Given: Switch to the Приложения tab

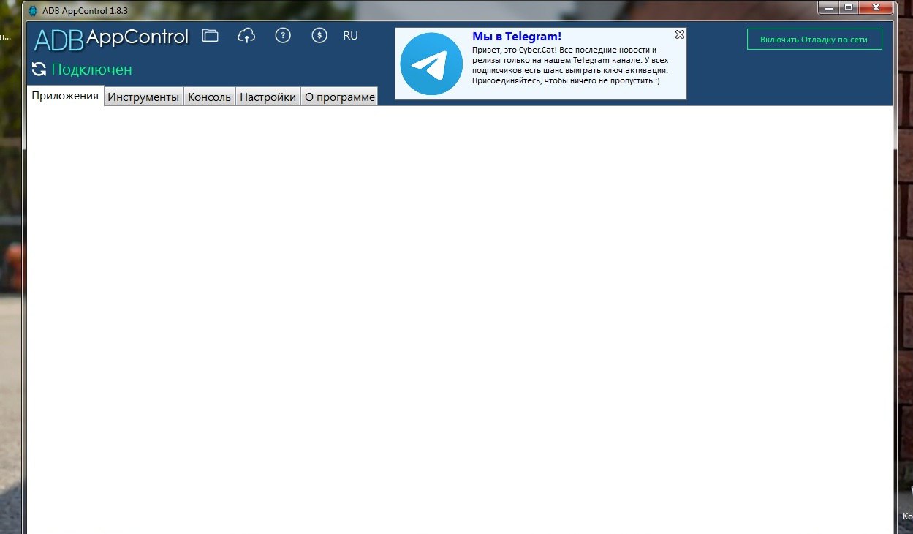Looking at the screenshot, I should (x=65, y=96).
